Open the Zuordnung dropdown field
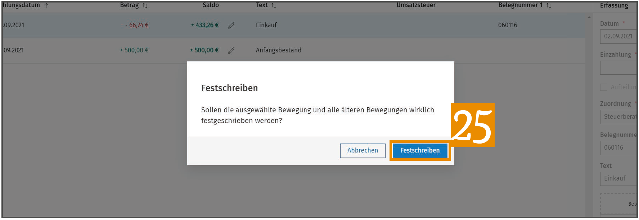639x220 pixels. pyautogui.click(x=618, y=117)
